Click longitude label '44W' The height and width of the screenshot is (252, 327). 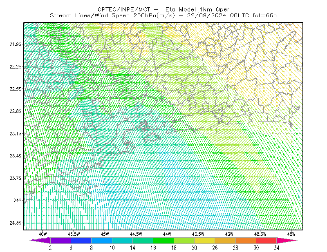(x=167, y=234)
